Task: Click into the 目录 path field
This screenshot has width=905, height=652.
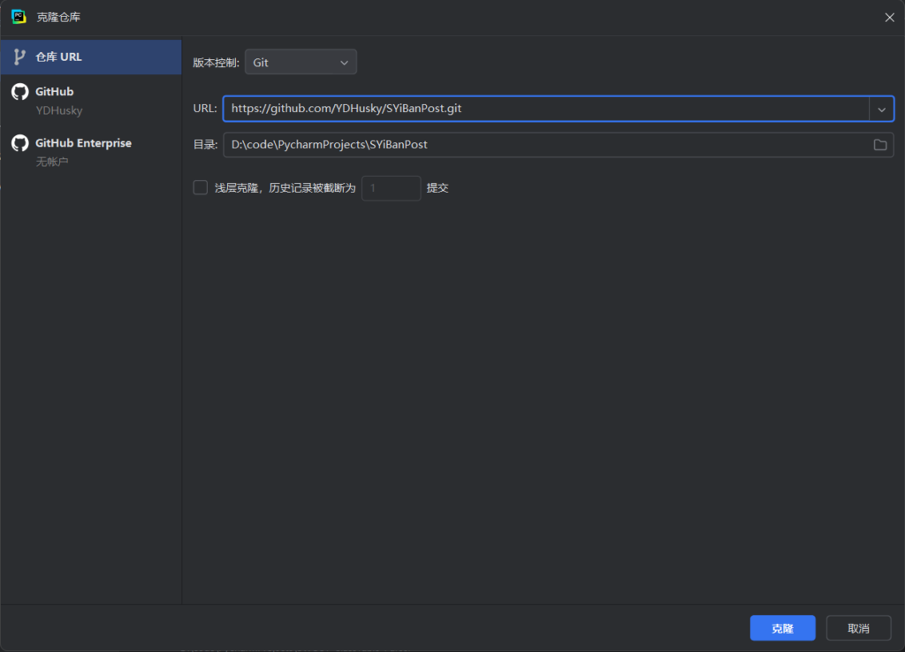Action: click(544, 145)
